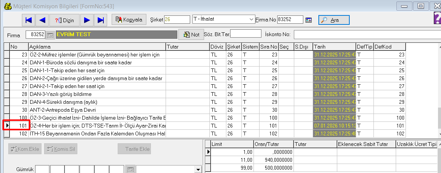
Task: Open lookup icon next to Firma No
Action: tap(309, 20)
